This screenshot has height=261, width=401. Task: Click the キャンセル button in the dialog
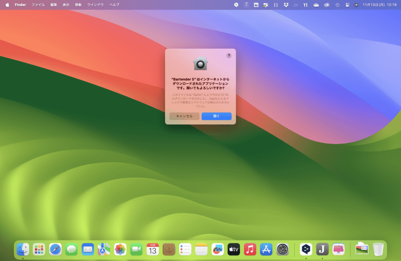click(x=184, y=116)
